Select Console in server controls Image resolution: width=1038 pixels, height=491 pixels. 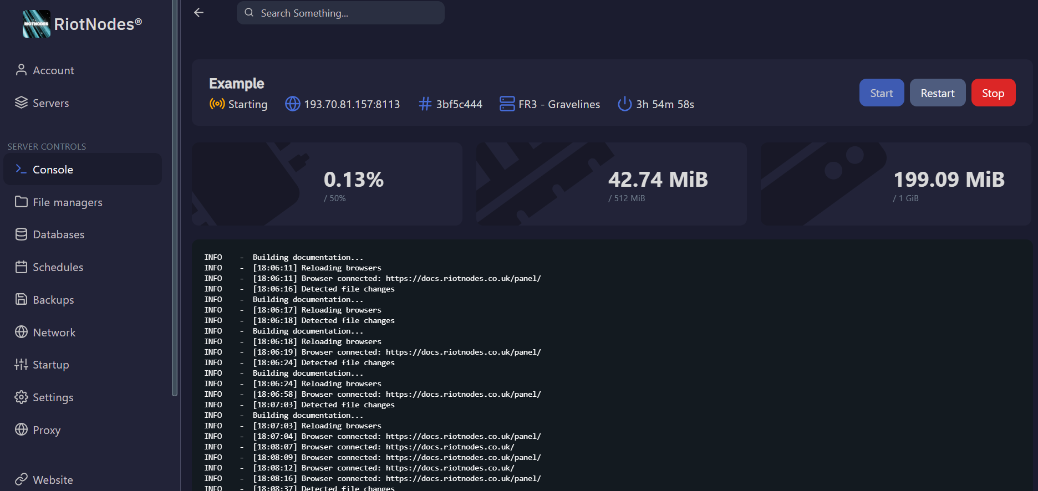click(53, 170)
